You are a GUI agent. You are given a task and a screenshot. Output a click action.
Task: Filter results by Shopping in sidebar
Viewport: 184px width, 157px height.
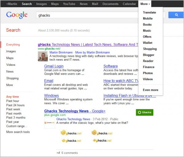12,78
